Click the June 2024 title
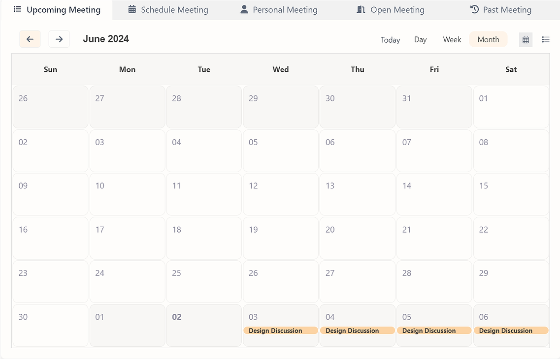The width and height of the screenshot is (560, 359). 106,39
